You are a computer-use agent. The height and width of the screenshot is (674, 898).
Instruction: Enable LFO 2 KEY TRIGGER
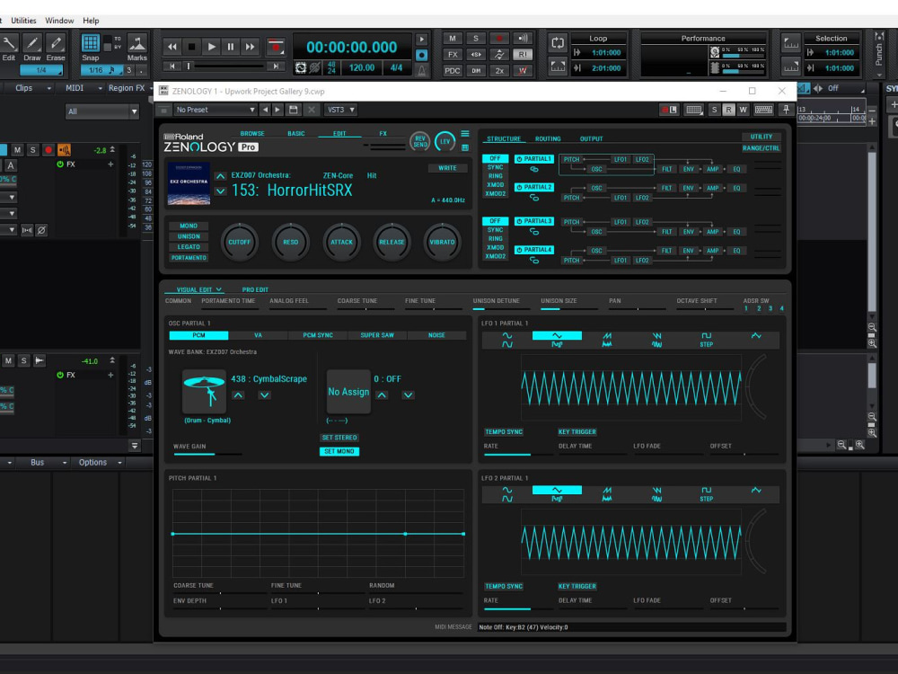[x=577, y=586]
